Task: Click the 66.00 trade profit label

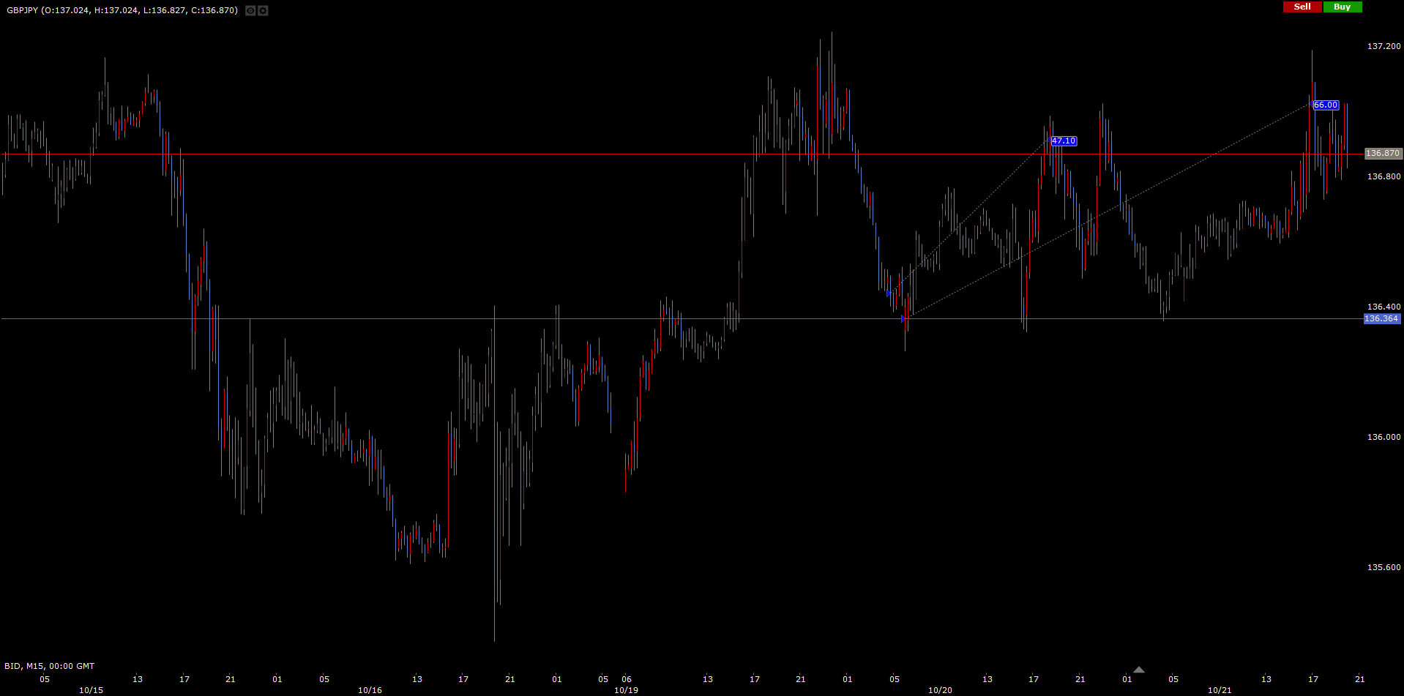Action: (1325, 105)
